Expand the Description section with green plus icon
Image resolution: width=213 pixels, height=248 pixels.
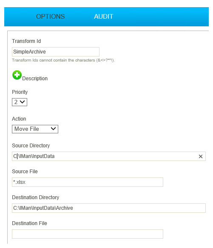point(17,75)
